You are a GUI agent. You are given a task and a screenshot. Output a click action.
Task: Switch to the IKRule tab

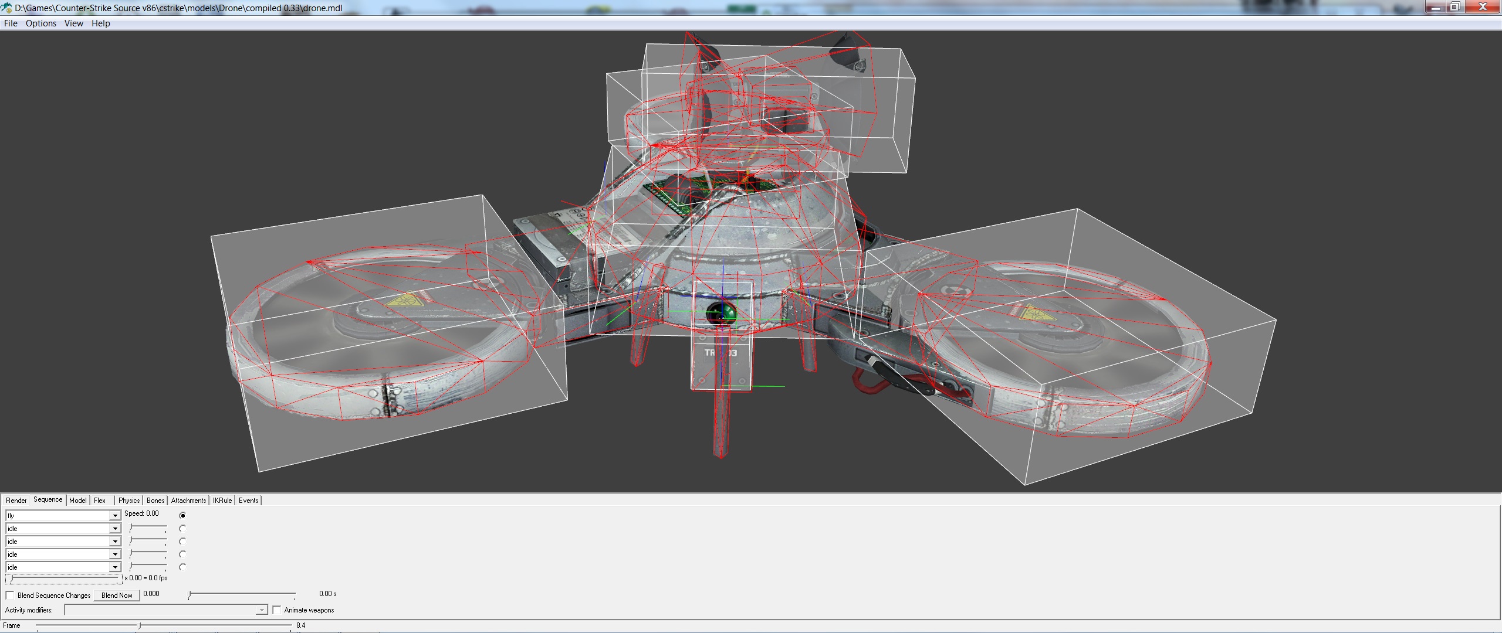tap(222, 501)
